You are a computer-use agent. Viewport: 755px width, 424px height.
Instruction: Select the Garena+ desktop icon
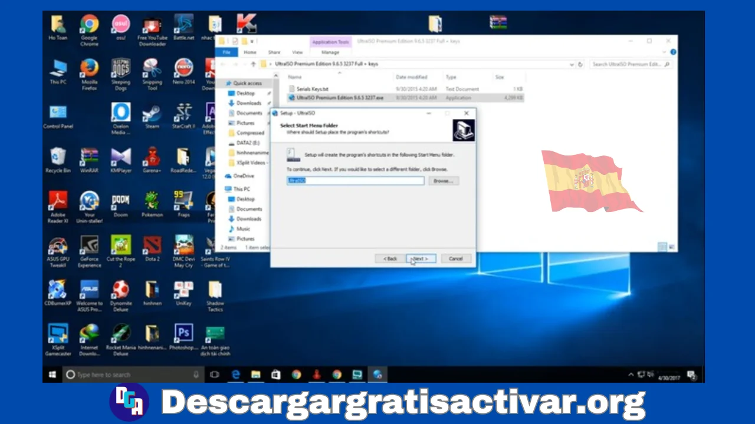152,160
